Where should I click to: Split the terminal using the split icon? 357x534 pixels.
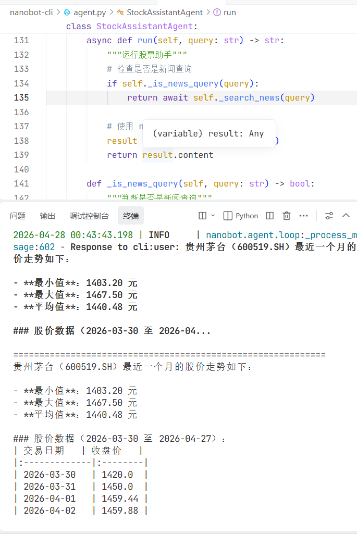pos(202,216)
